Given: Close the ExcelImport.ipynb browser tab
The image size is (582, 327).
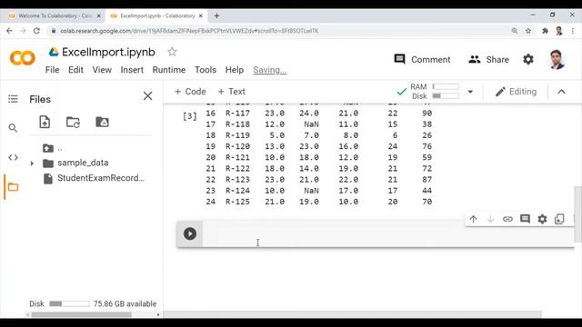Looking at the screenshot, I should click(x=201, y=16).
